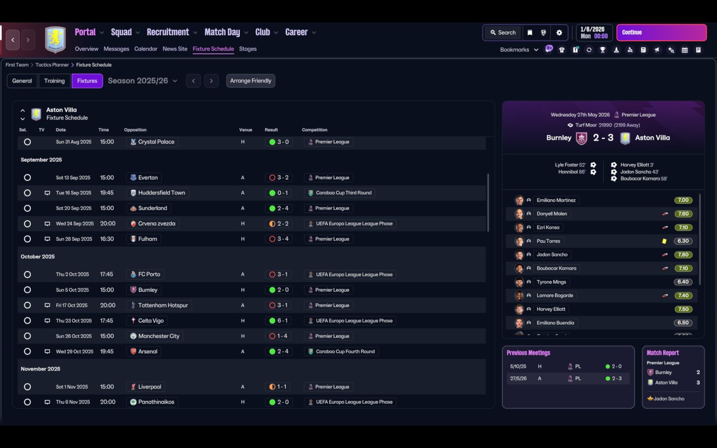
Task: Open the world globe icon in top bar
Action: tap(543, 32)
